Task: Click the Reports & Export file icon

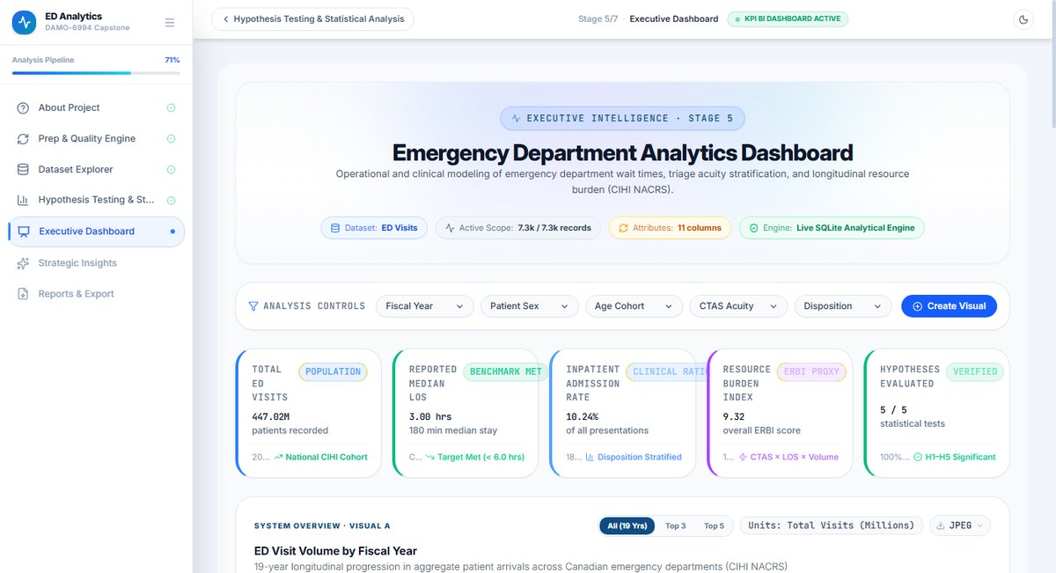Action: click(23, 294)
